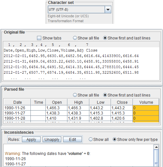Screen dimensions: 163x167
Task: Click the 2012-01-30 line in Original file
Action: (x=71, y=67)
